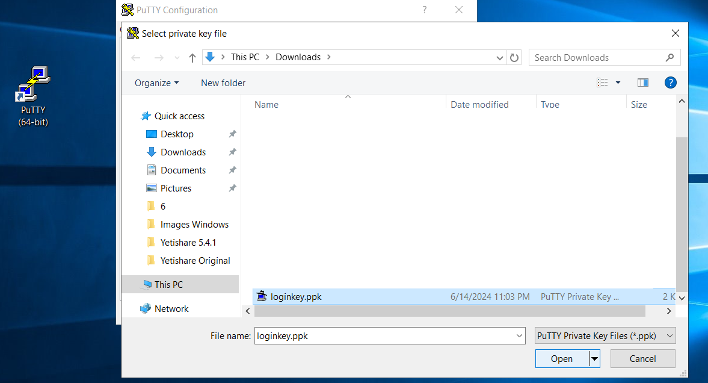Image resolution: width=708 pixels, height=383 pixels.
Task: Open the PuTTY Private Key Files filter dropdown
Action: click(605, 336)
